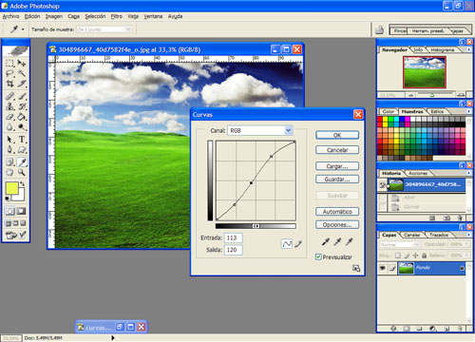Viewport: 475px width, 342px height.
Task: Pick the Eyedropper tool in toolbox
Action: (x=22, y=162)
